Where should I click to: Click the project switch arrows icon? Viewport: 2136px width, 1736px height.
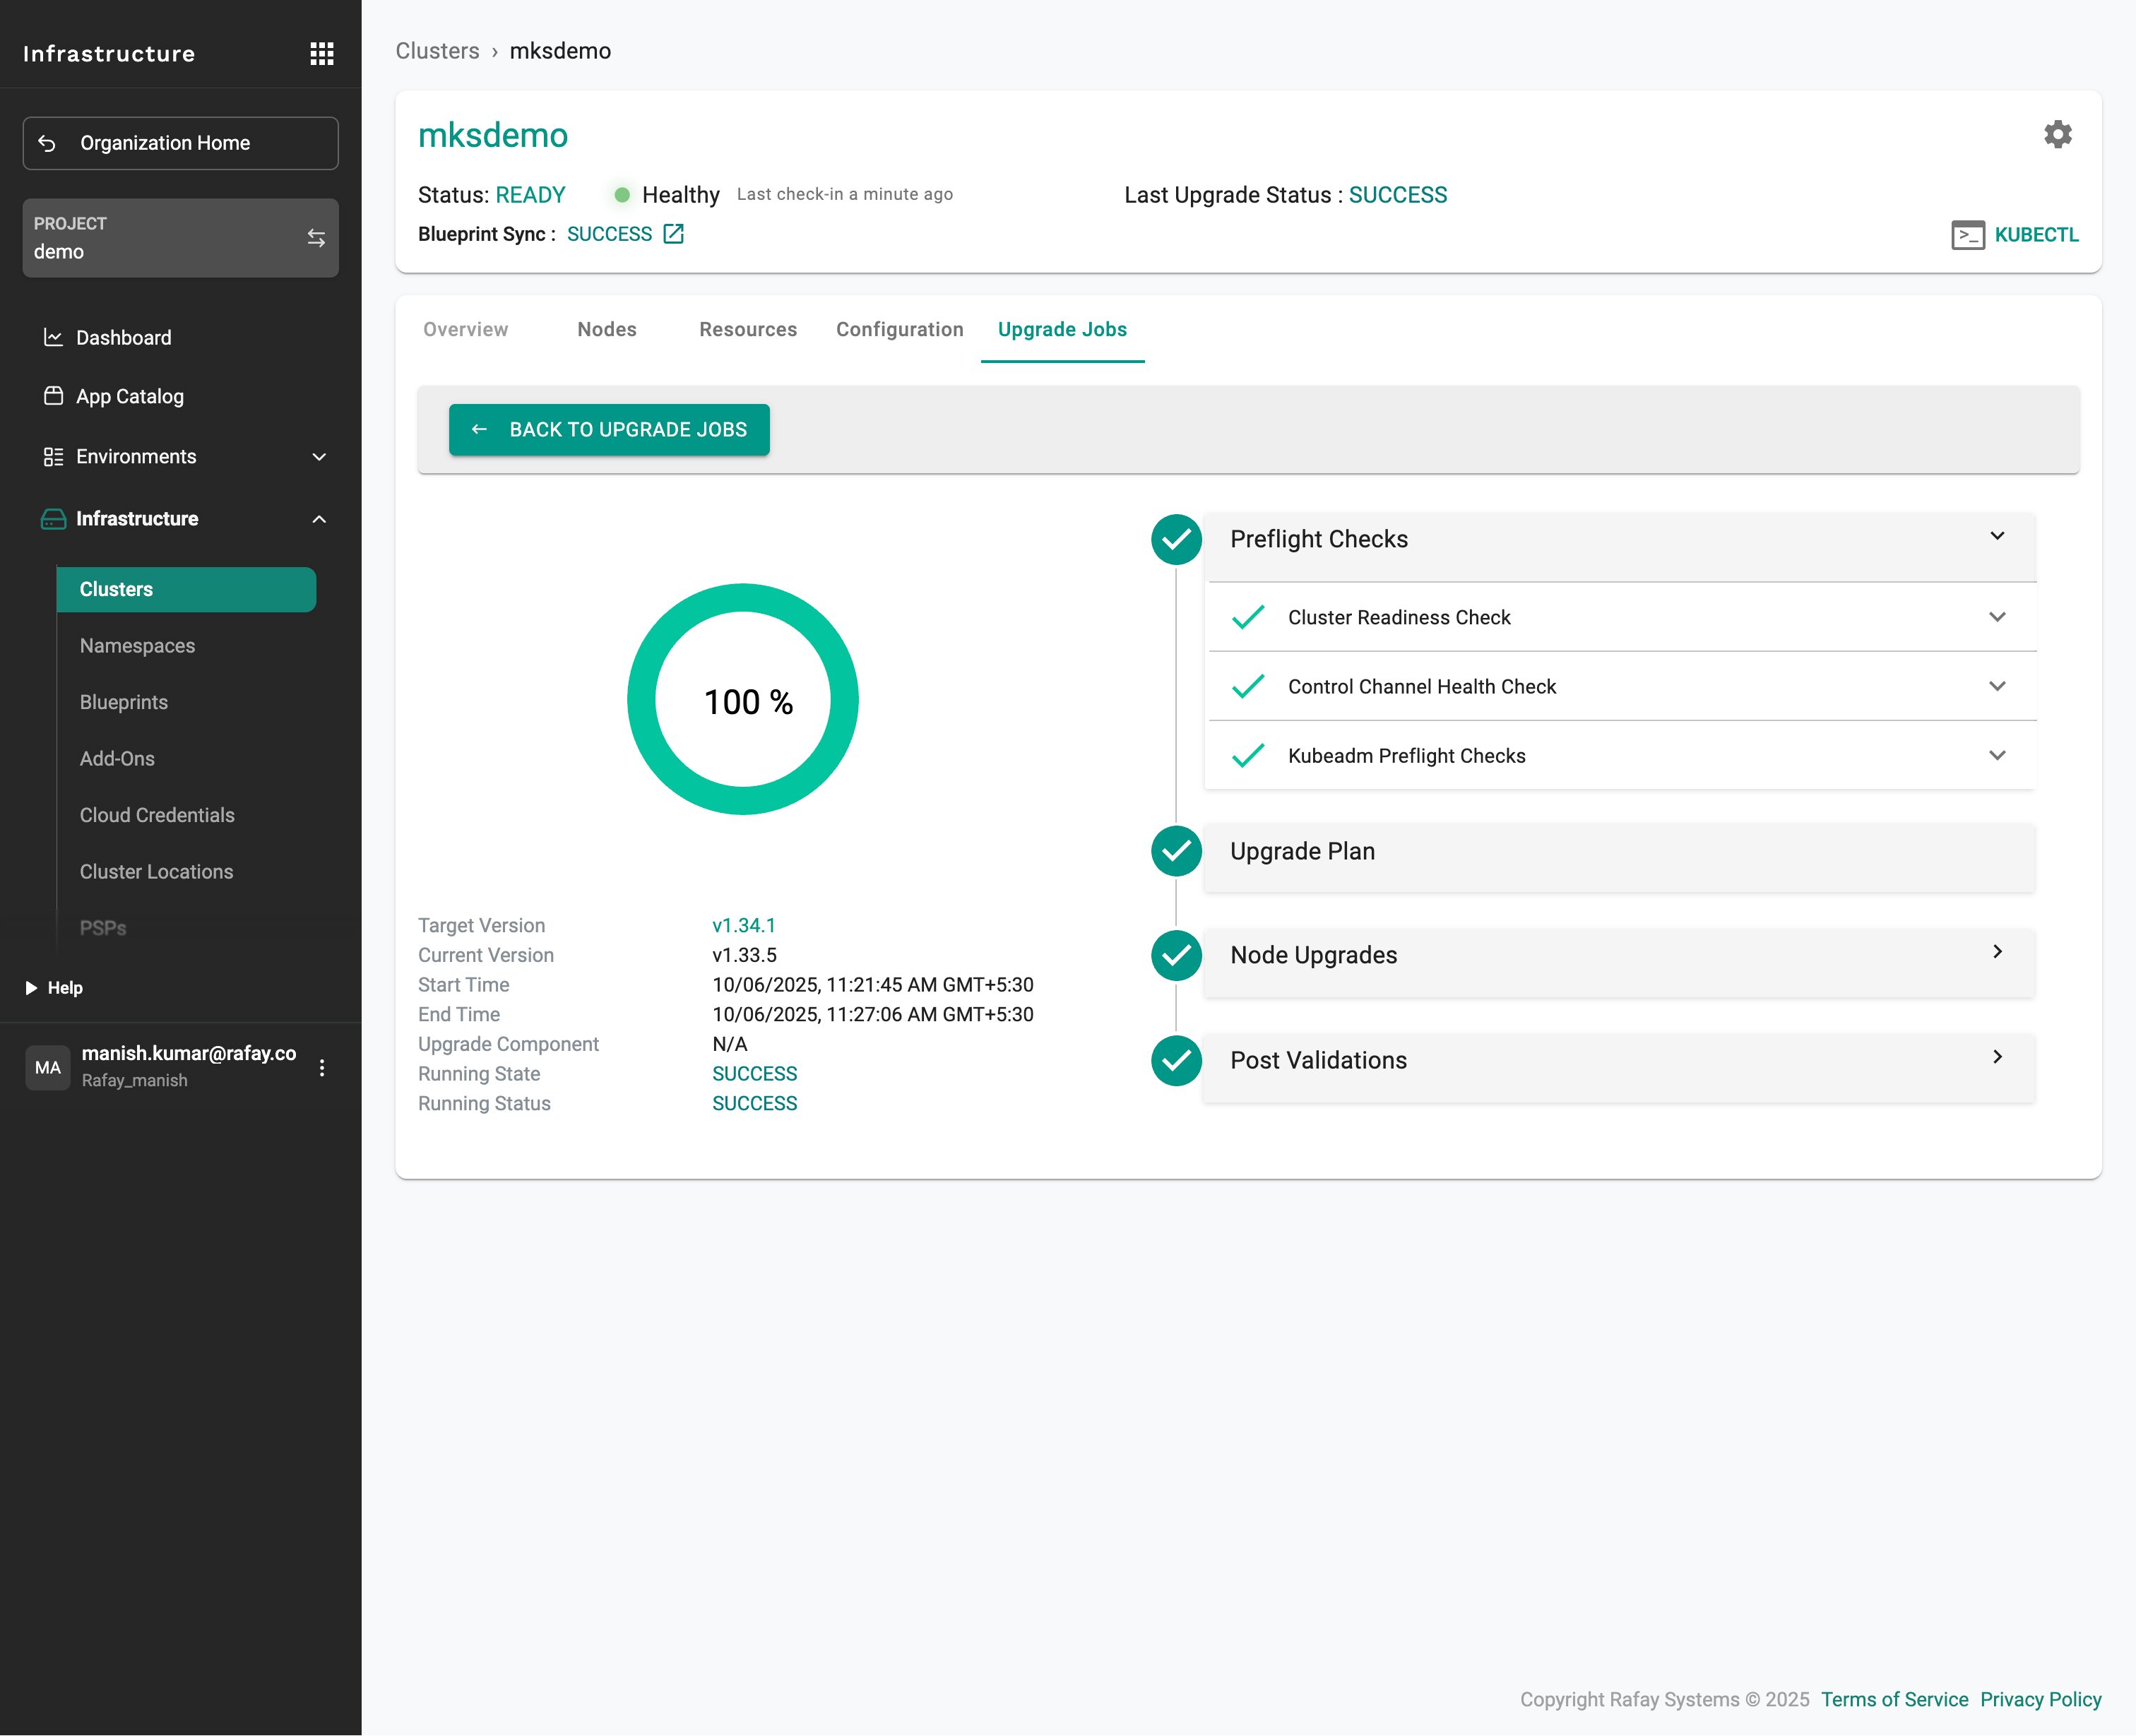click(316, 238)
